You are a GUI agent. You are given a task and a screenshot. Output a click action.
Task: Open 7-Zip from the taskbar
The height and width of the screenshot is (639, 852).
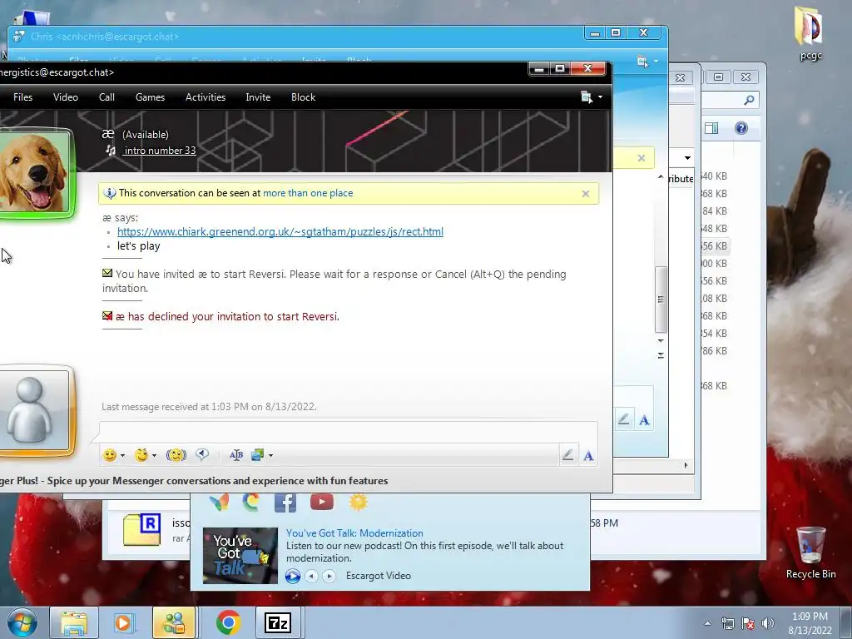278,622
